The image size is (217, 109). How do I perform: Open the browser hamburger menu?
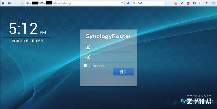pyautogui.click(x=213, y=3)
